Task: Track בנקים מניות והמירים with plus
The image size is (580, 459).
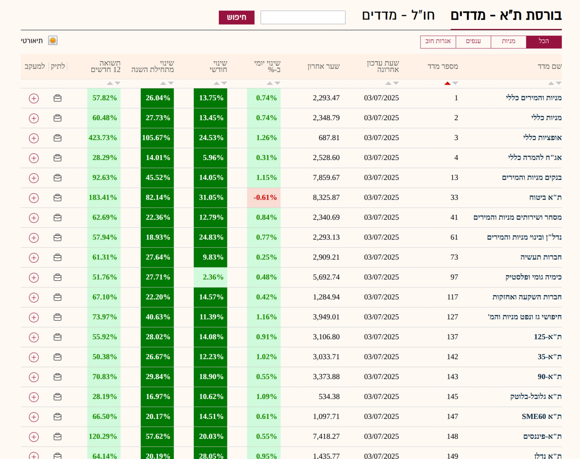Action: (x=34, y=178)
